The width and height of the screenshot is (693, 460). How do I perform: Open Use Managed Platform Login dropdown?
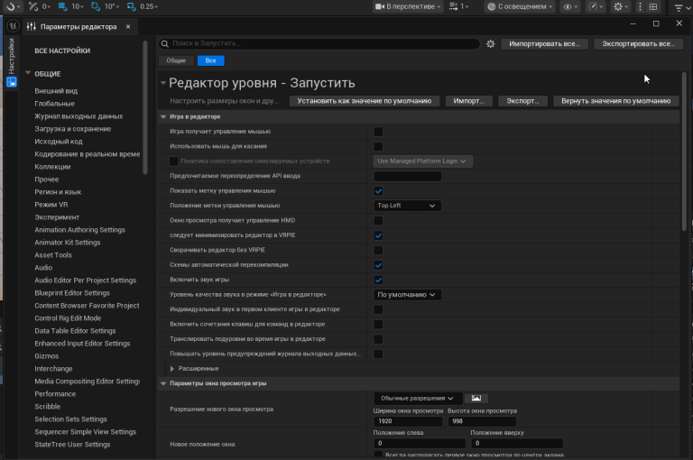coord(422,161)
